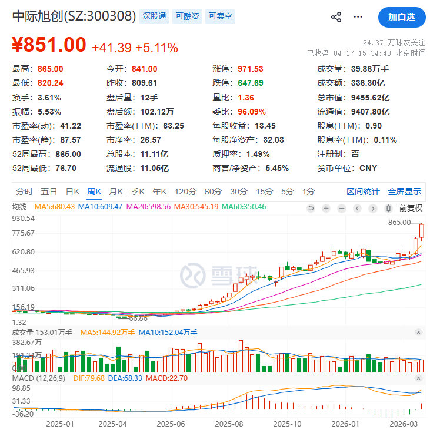
Task: Click the undo/reset chart icon
Action: click(311, 208)
